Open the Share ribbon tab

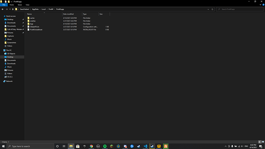pos(20,5)
